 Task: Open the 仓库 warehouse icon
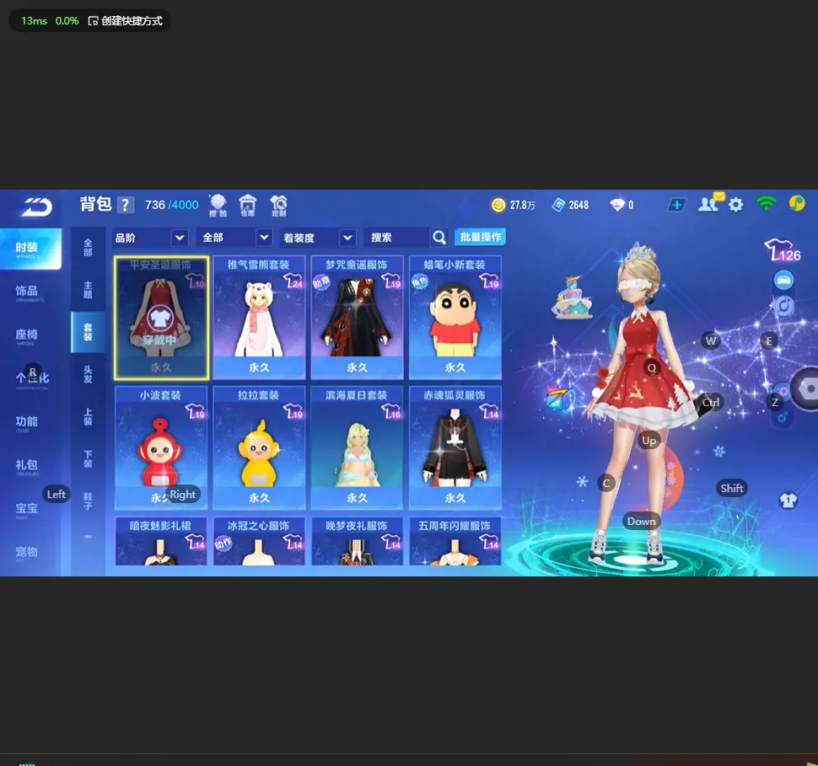point(247,205)
